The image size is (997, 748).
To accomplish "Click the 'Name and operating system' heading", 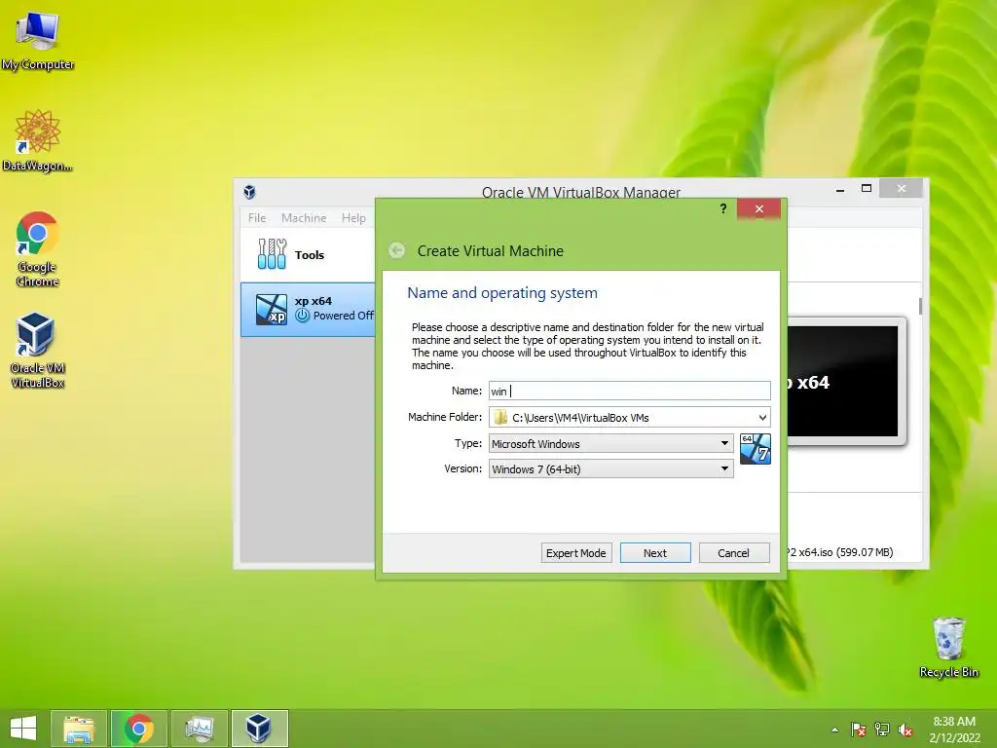I will click(x=502, y=292).
